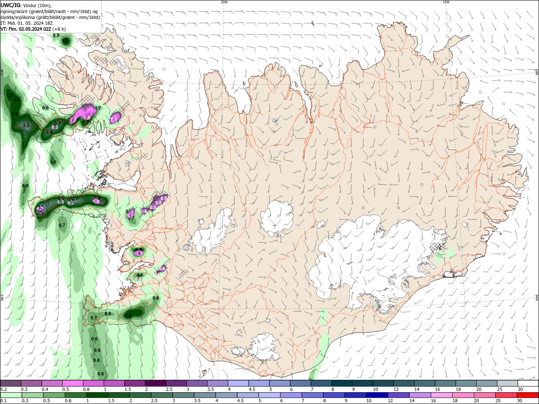Select upper legend swatch between 1 and 1.5
539x404 pixels.
(114, 383)
